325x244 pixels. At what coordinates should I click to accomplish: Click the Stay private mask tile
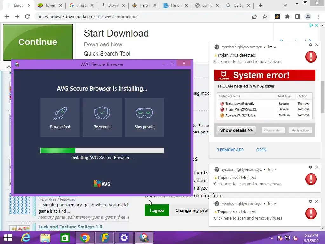pyautogui.click(x=144, y=118)
